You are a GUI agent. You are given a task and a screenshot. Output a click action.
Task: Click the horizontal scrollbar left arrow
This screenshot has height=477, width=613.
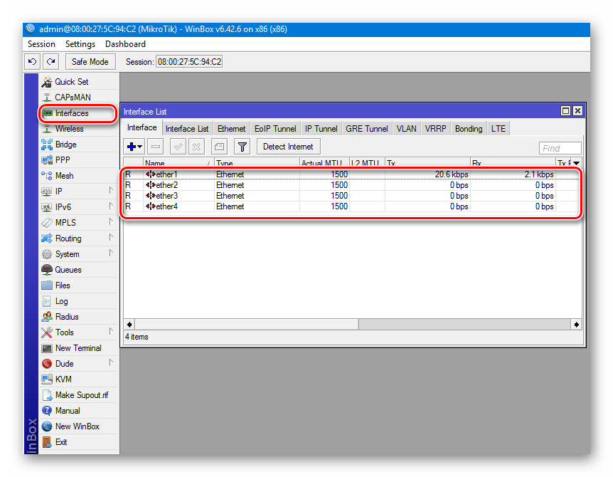(129, 325)
